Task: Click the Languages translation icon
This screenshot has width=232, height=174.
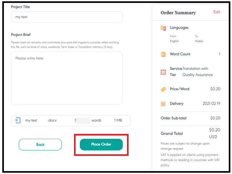Action: (163, 28)
